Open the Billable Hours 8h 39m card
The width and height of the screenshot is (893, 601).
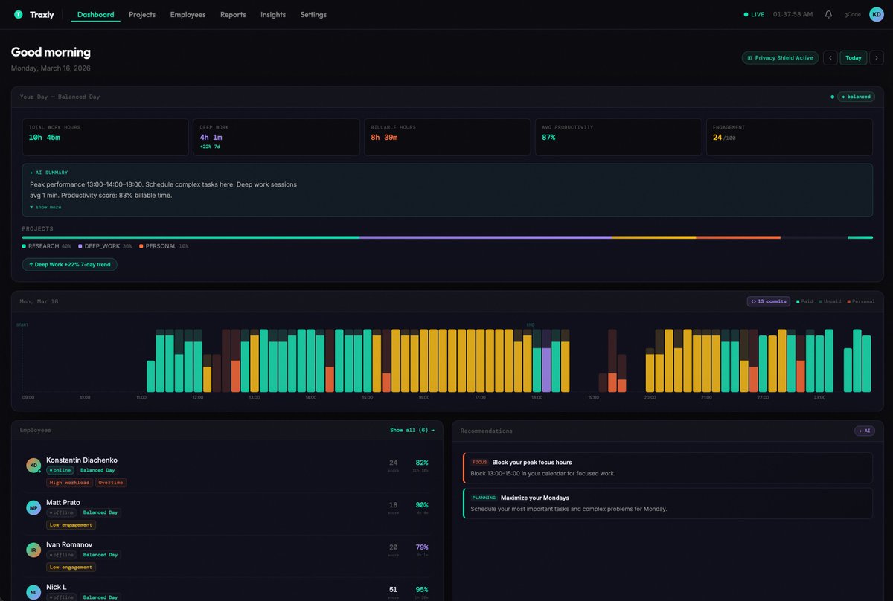pyautogui.click(x=447, y=137)
